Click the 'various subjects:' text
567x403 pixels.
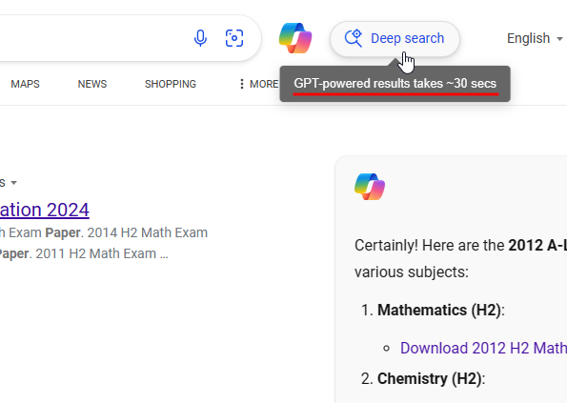tap(412, 272)
